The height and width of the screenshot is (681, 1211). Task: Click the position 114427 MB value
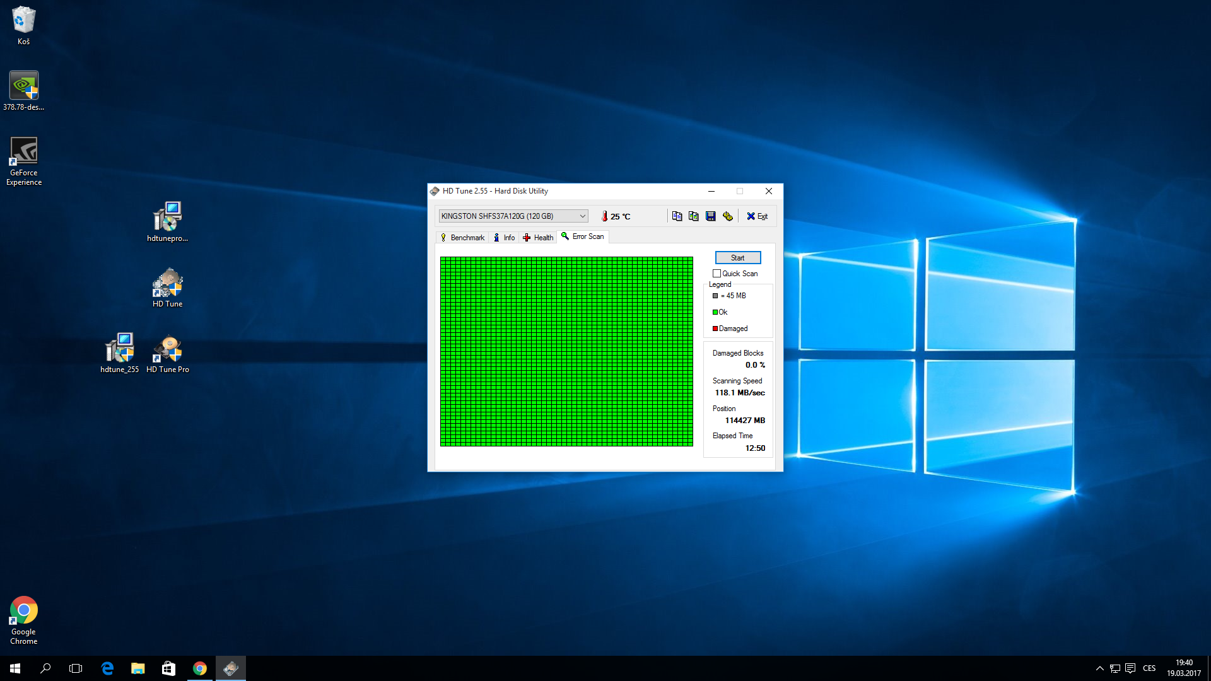745,421
